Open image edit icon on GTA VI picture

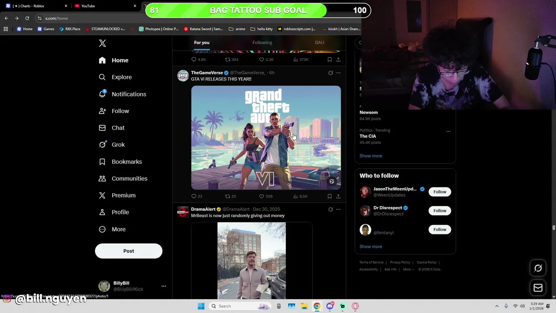click(x=332, y=182)
